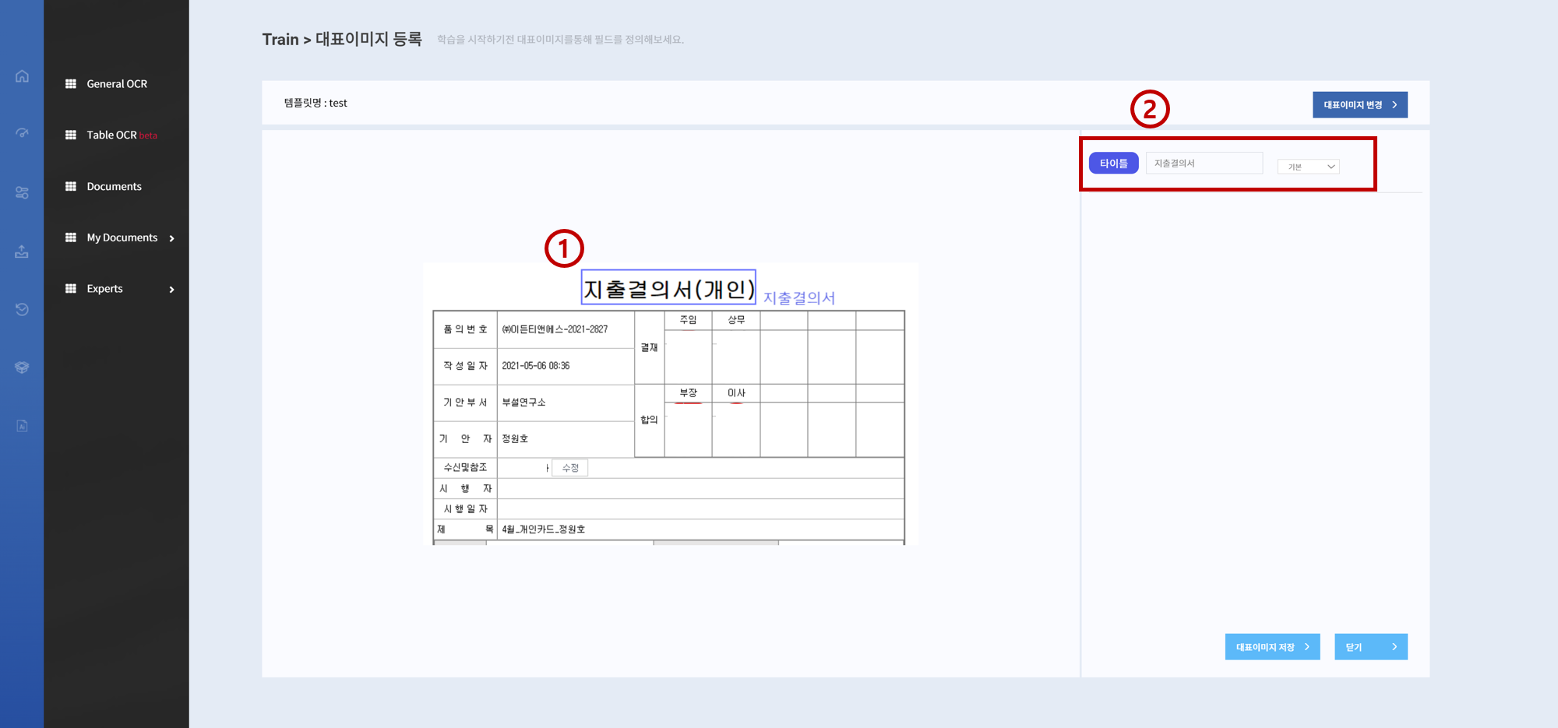Click the subject text 4월_개인카드_정원호
Screen dimensions: 1558x728
tap(544, 529)
